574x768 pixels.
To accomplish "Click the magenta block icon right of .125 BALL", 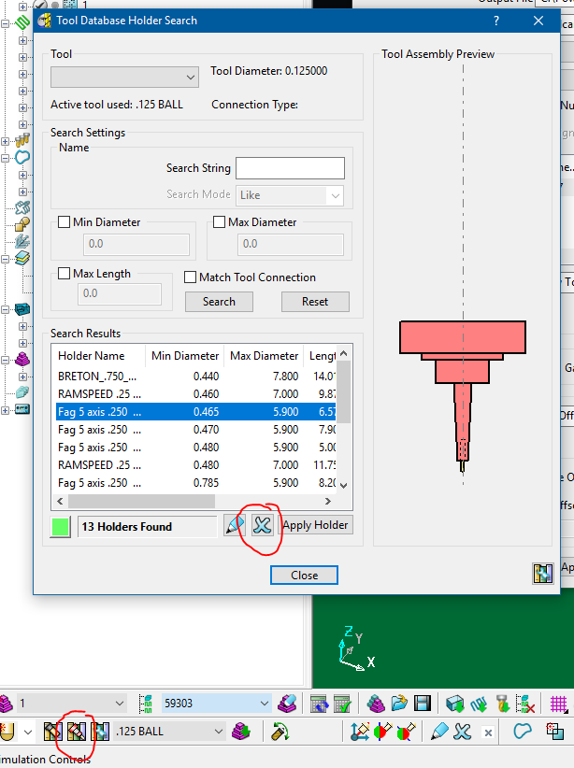I will pos(241,732).
